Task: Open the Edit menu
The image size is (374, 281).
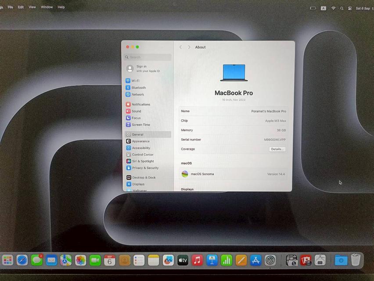Action: tap(21, 7)
